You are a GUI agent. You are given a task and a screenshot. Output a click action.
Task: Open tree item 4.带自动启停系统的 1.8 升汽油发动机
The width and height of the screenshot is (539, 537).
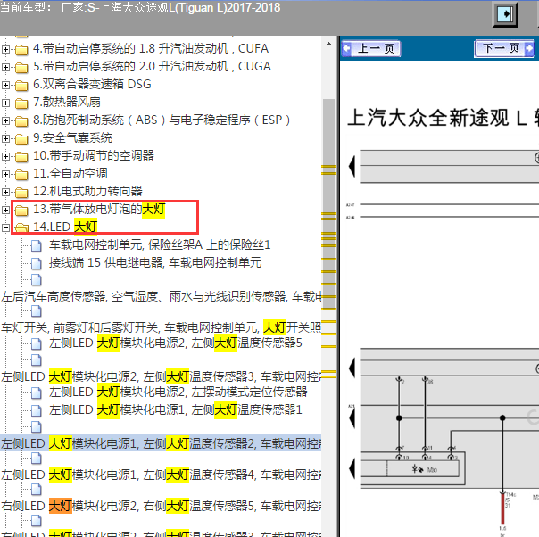pos(151,48)
